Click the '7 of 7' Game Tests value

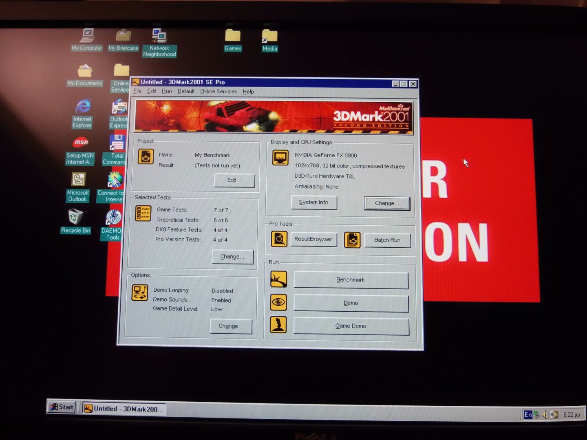[x=221, y=210]
